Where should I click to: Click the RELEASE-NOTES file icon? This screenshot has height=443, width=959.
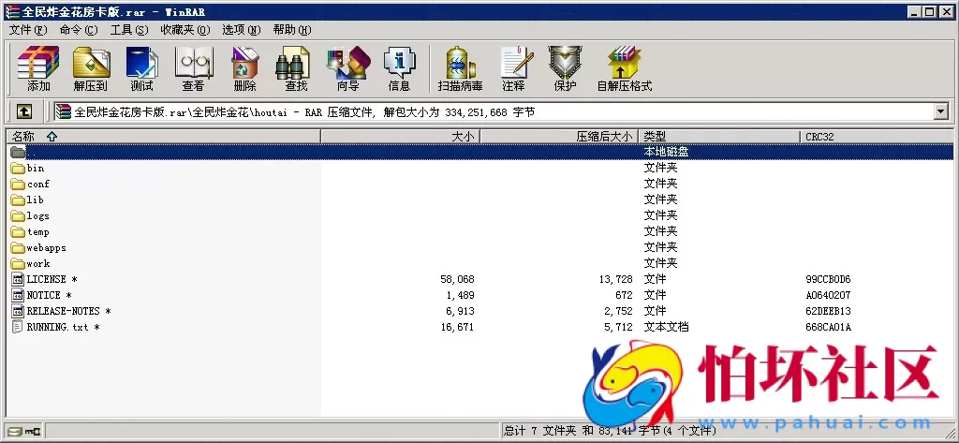(18, 311)
